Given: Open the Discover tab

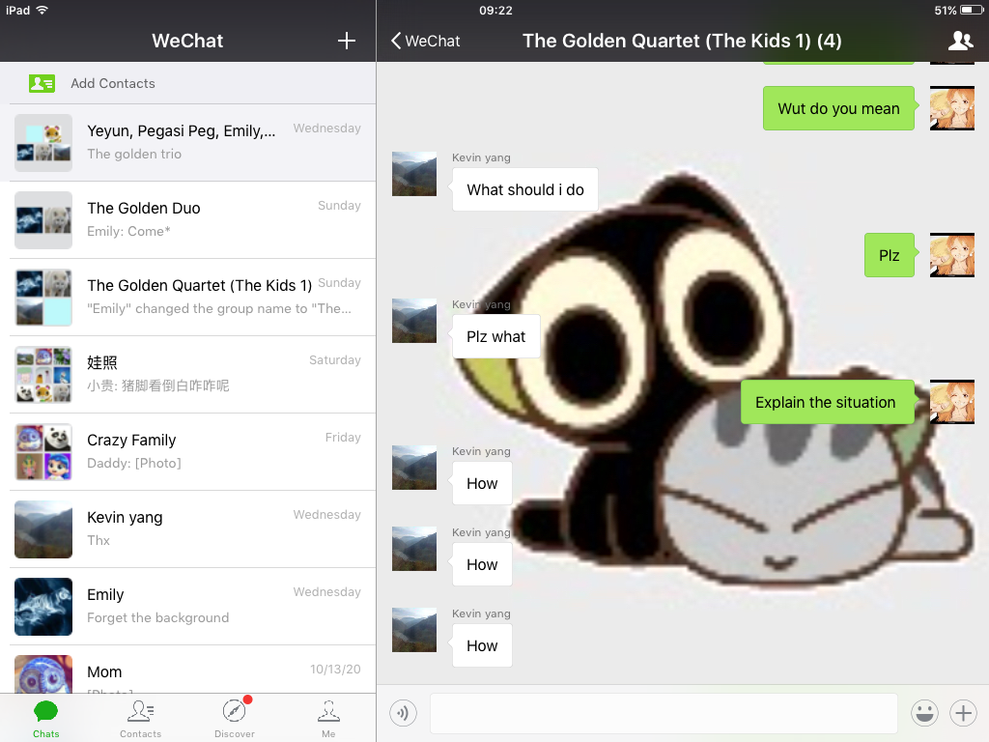Looking at the screenshot, I should coord(235,719).
